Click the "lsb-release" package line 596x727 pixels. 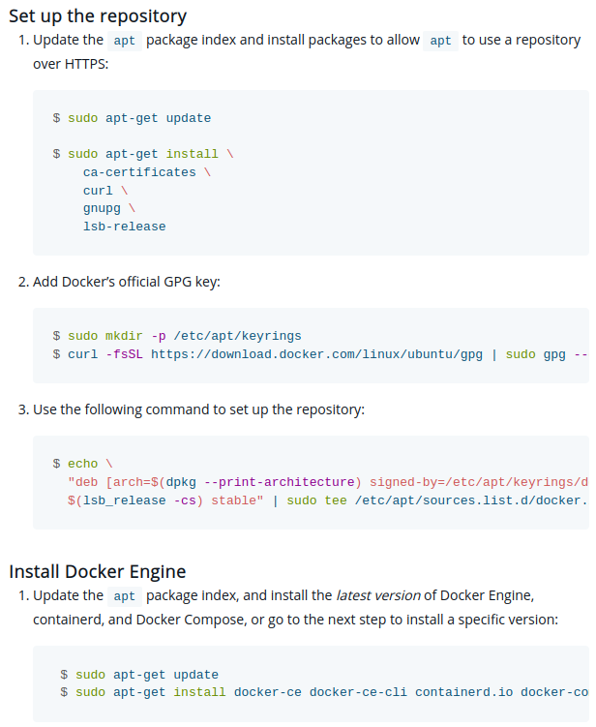tap(124, 227)
